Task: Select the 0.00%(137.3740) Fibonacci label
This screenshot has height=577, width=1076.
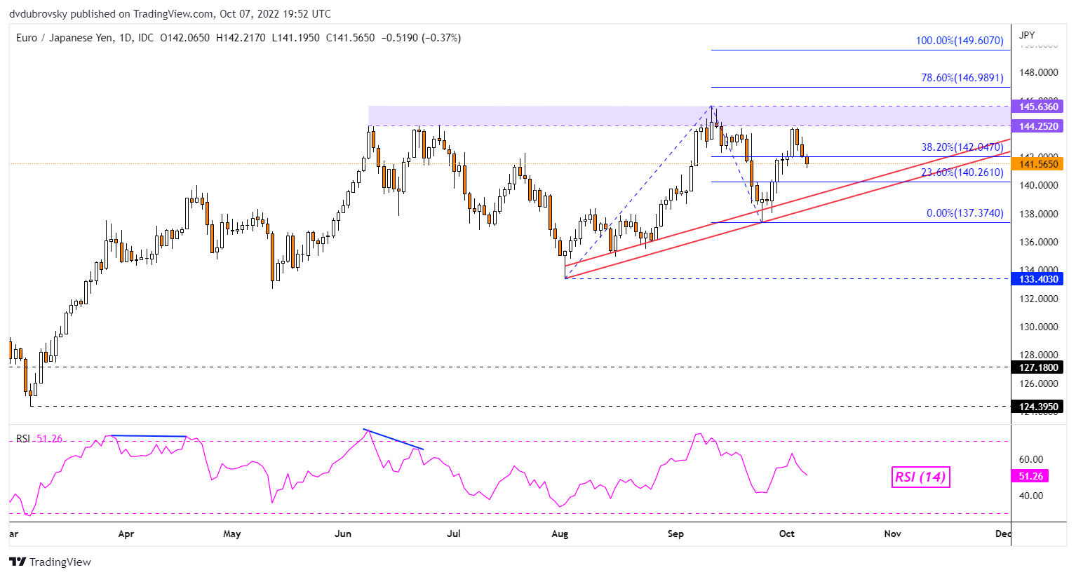Action: coord(965,213)
